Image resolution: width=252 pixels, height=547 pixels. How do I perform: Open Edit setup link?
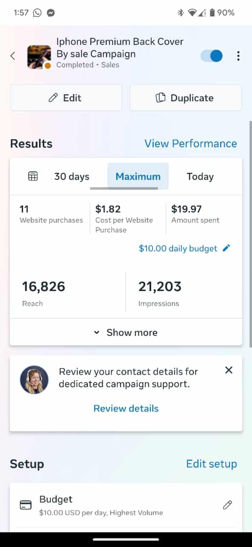tap(211, 464)
